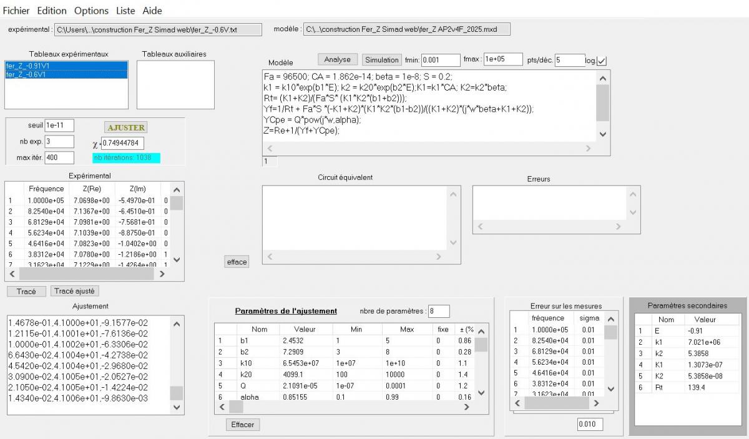This screenshot has height=439, width=749.
Task: Click the Analyse button
Action: (x=338, y=59)
